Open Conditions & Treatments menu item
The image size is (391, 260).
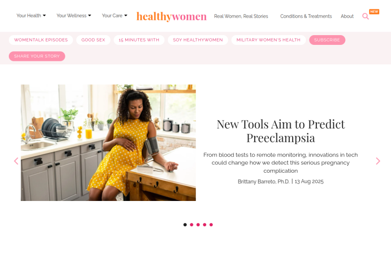click(x=306, y=16)
